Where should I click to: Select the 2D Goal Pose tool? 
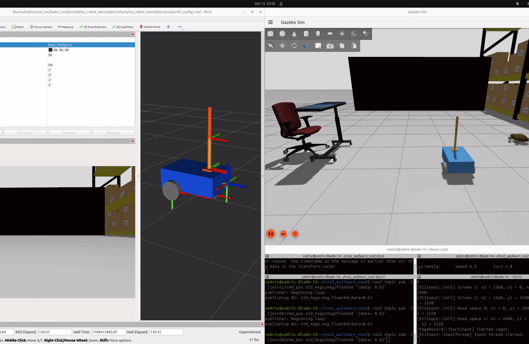click(123, 27)
